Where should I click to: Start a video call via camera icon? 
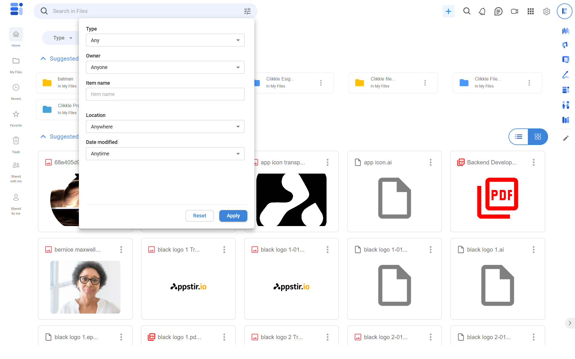tap(514, 11)
